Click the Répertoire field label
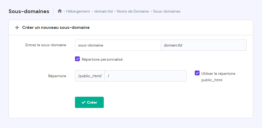 point(57,76)
